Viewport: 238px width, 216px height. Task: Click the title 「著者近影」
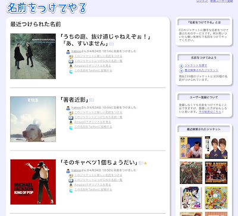point(74,100)
